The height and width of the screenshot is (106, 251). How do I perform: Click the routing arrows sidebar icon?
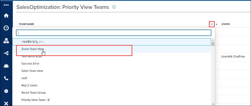pyautogui.click(x=6, y=53)
